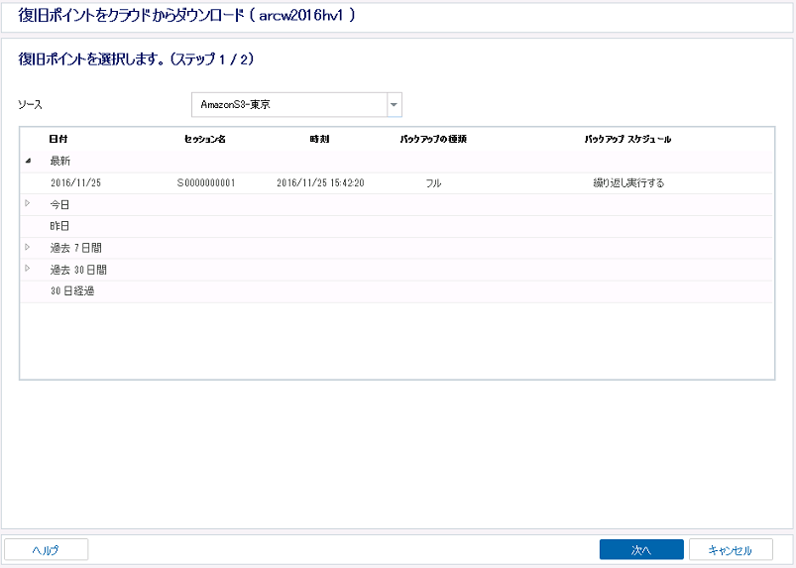This screenshot has height=568, width=796.
Task: Select the 過去 7 日間 label
Action: tap(75, 248)
